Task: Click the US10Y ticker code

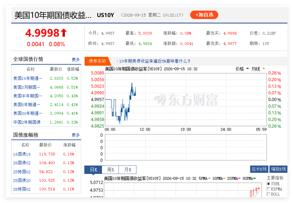Action: pos(105,15)
